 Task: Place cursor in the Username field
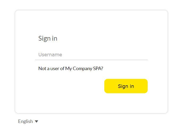[91, 55]
